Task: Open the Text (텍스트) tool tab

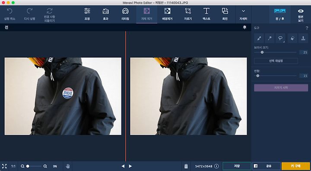Action: (x=206, y=14)
